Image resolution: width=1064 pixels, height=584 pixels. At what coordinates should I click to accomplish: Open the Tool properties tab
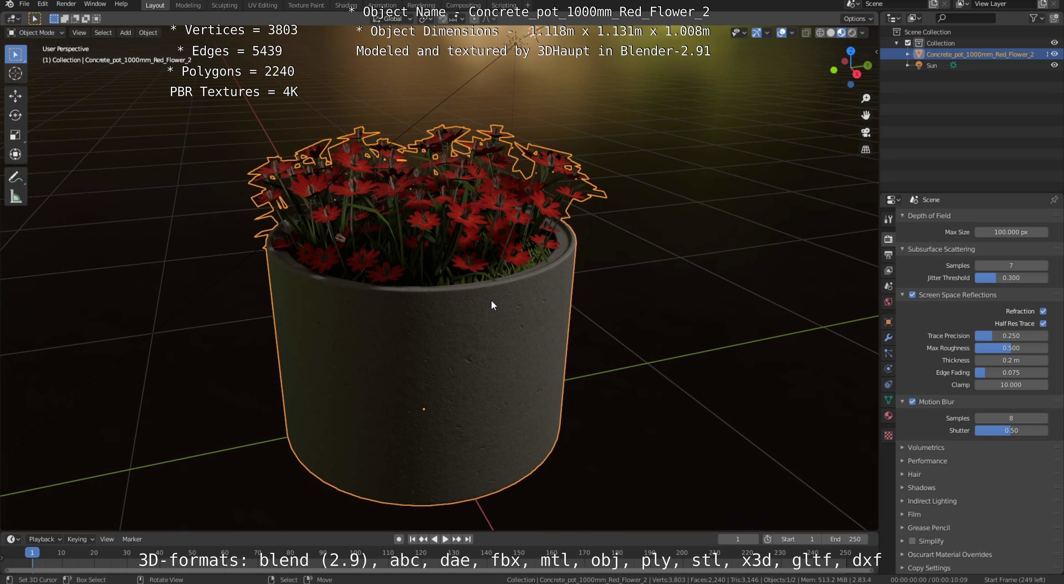[888, 219]
